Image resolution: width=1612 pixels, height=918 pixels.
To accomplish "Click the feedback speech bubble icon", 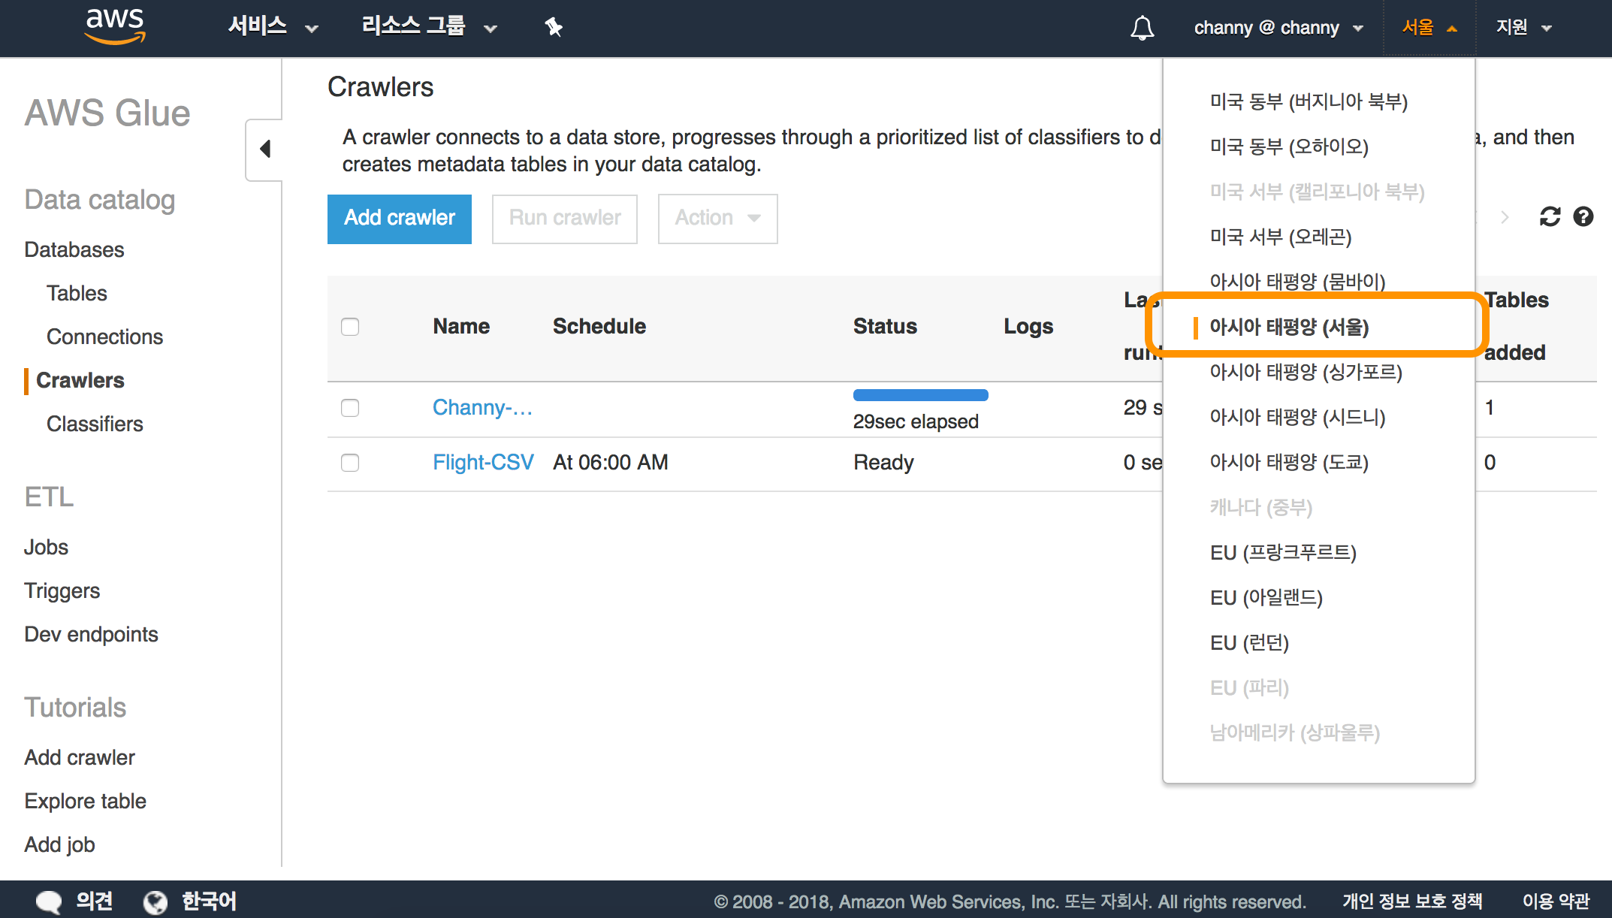I will 49,901.
